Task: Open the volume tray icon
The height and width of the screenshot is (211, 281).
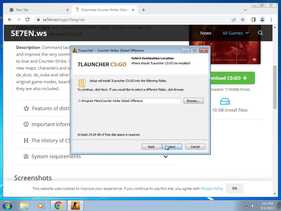Action: coord(253,206)
